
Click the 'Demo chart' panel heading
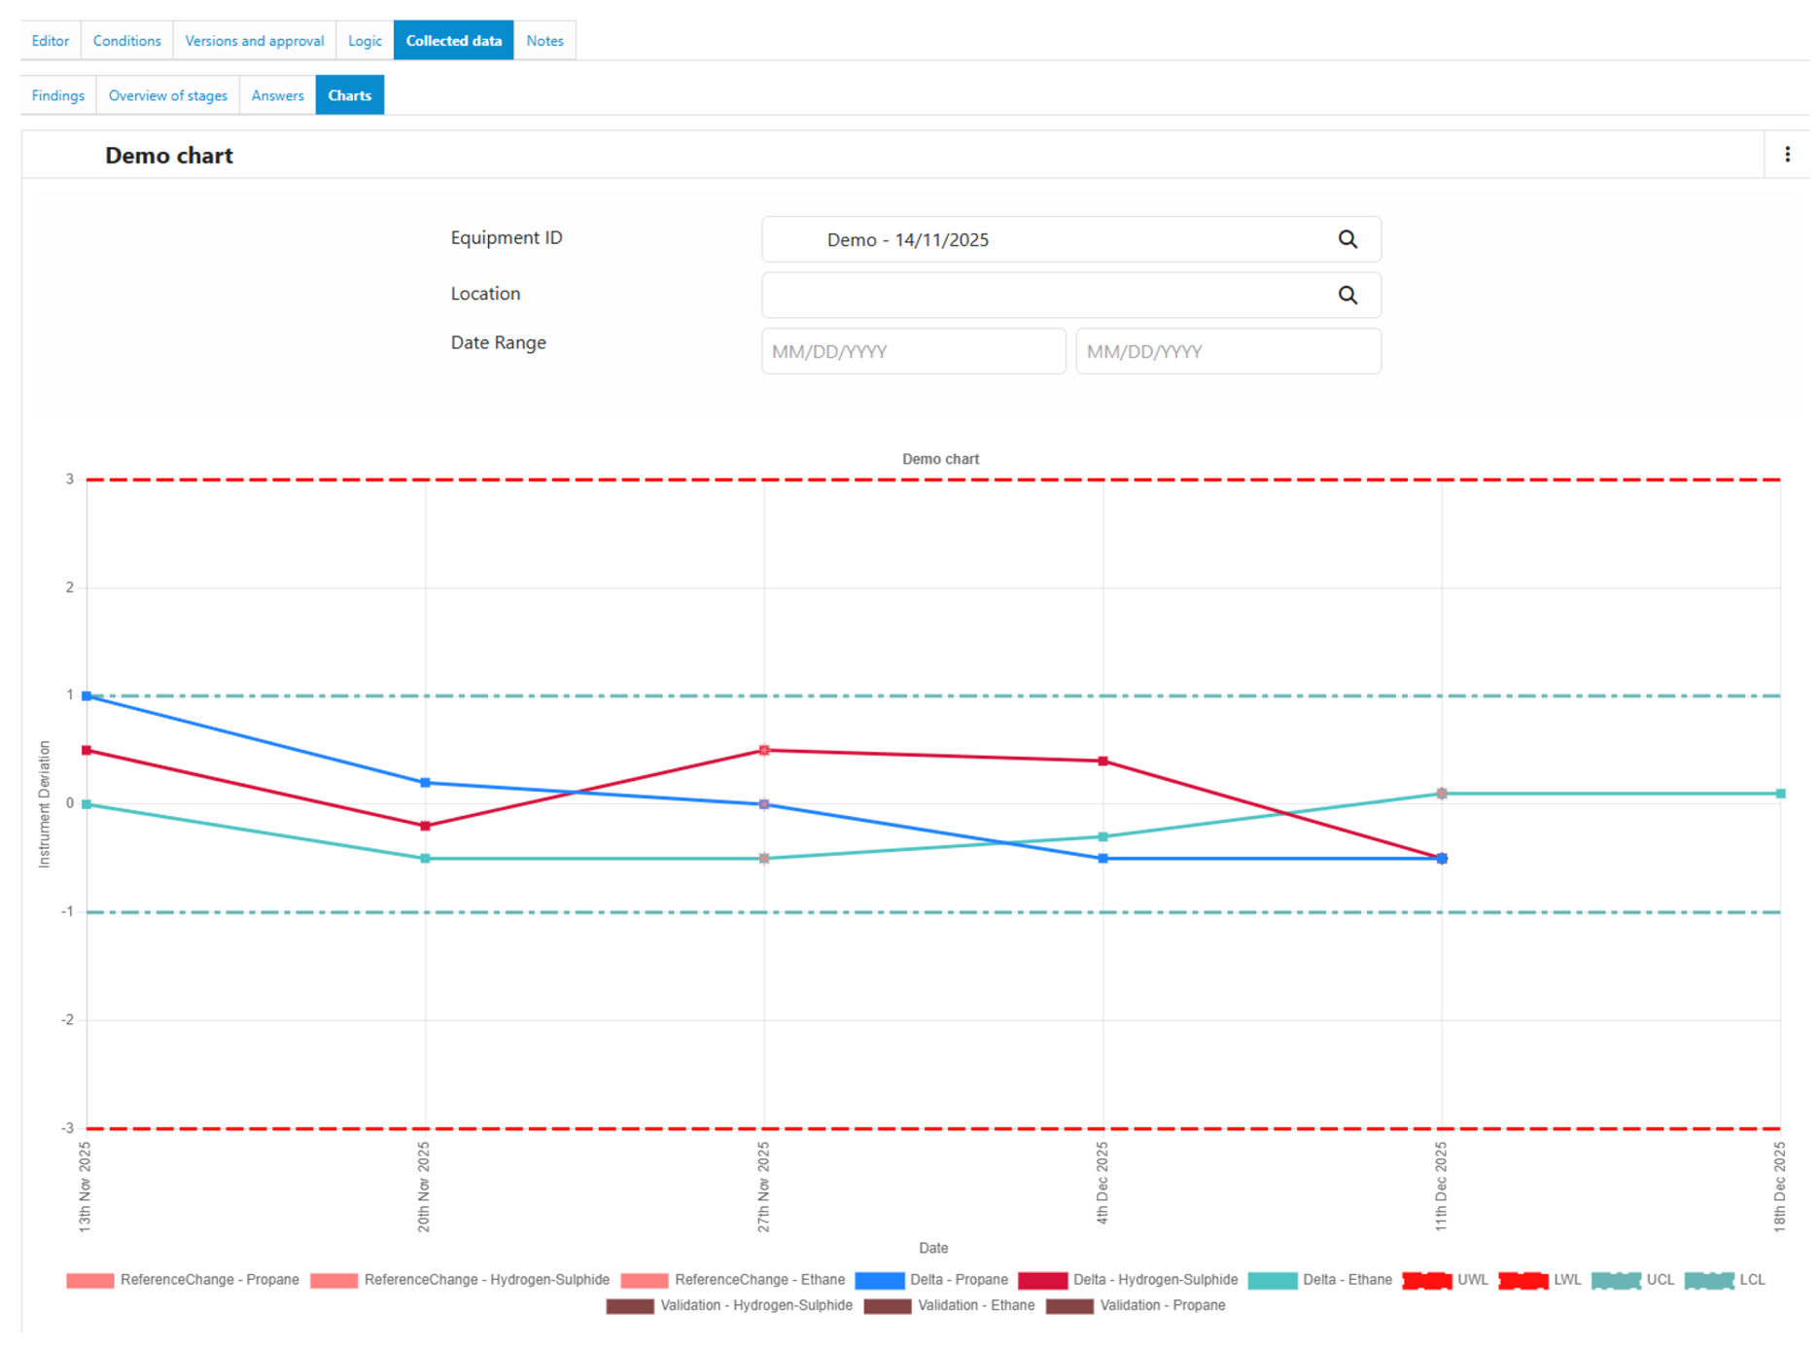[x=169, y=156]
